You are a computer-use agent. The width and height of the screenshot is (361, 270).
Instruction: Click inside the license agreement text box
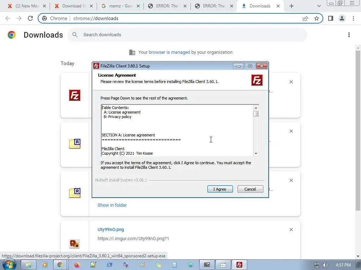177,130
